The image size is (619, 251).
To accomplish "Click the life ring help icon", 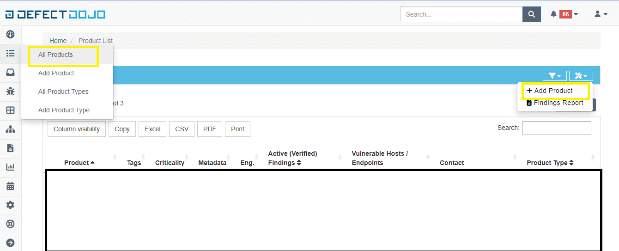I will pyautogui.click(x=10, y=224).
